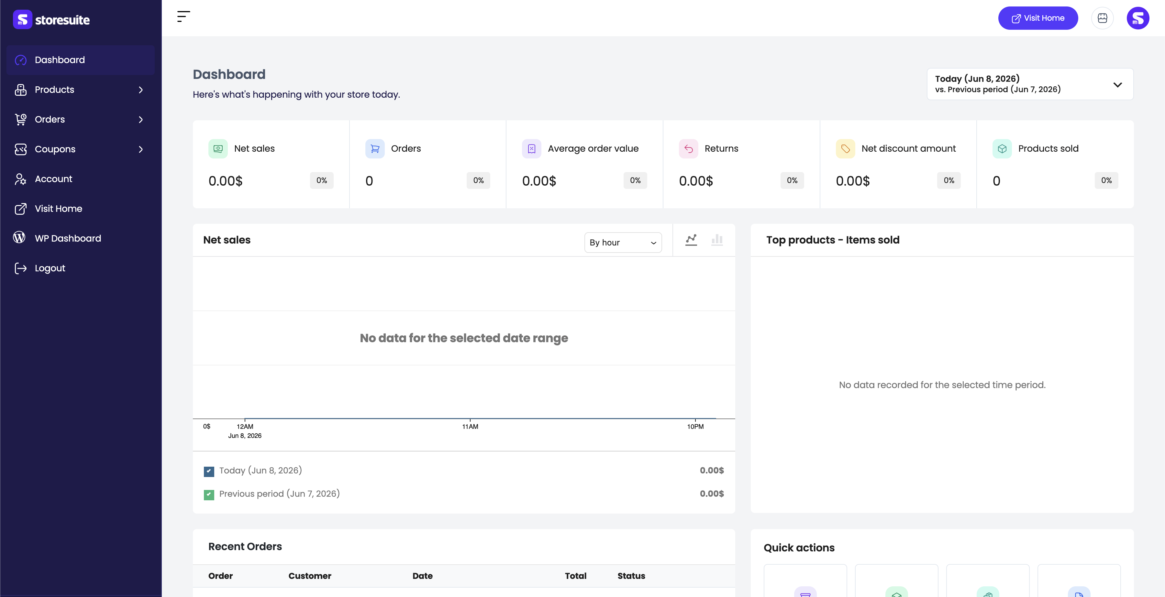Click the Top products - Items sold heading
This screenshot has width=1165, height=597.
click(833, 240)
